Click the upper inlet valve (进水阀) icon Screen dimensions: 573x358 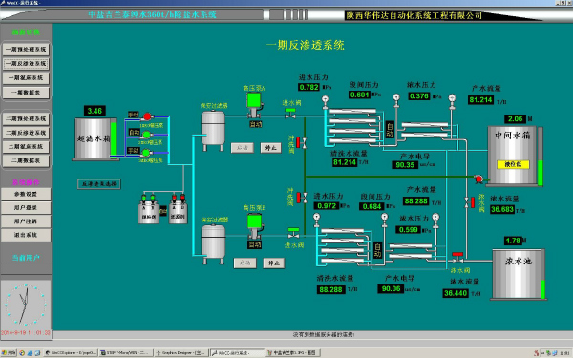[290, 114]
